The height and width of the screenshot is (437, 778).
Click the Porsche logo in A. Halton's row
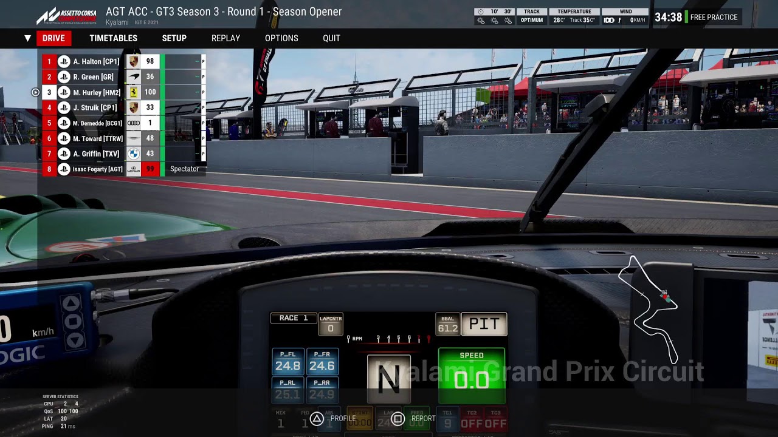click(x=134, y=61)
